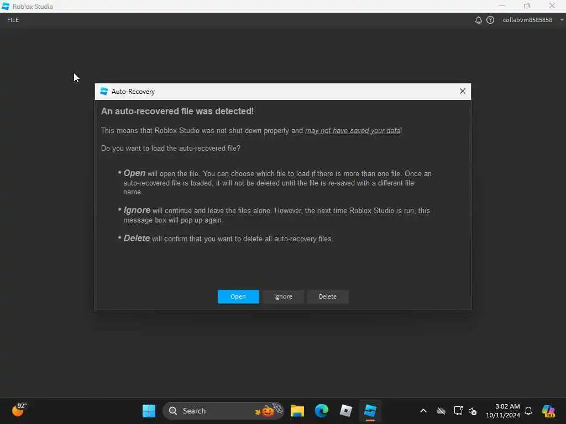566x424 pixels.
Task: Click the muted volume tray icon
Action: (x=473, y=411)
